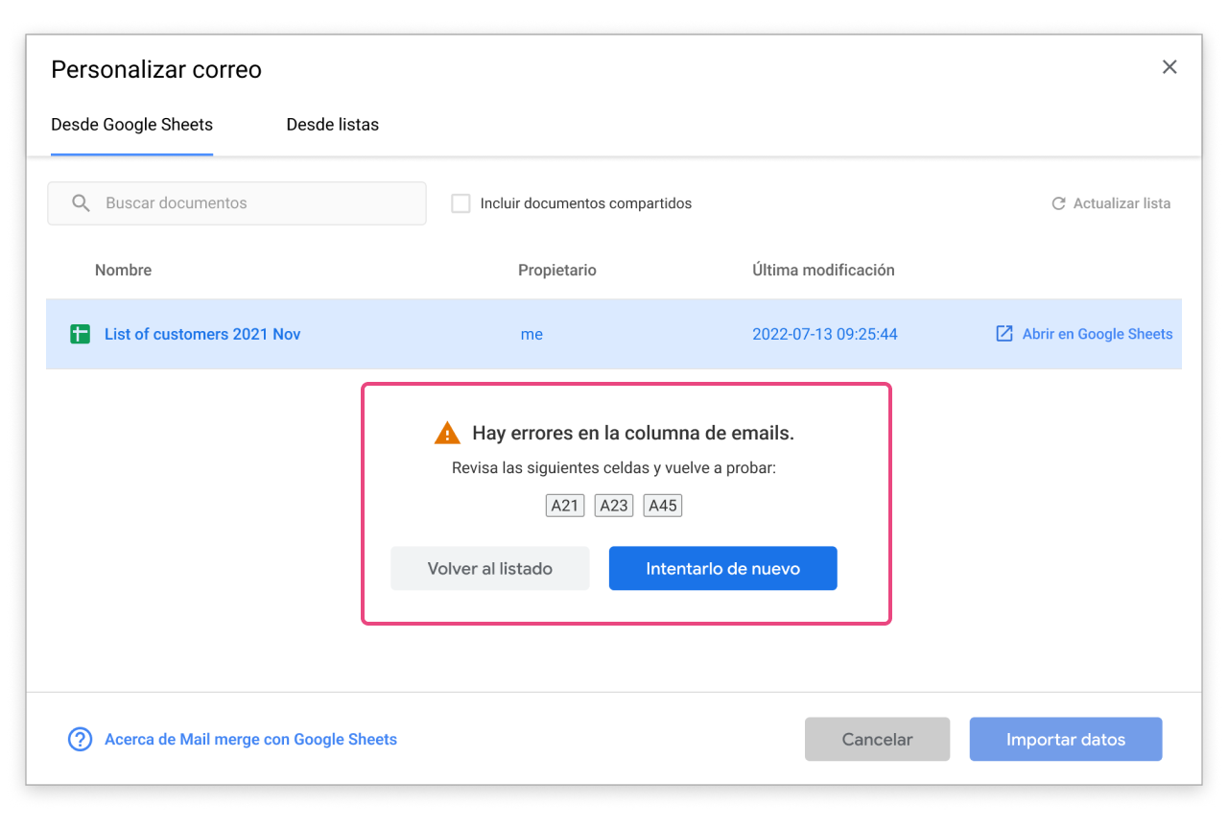The width and height of the screenshot is (1228, 829).
Task: Enable Incluir documentos compartidos checkbox
Action: 461,203
